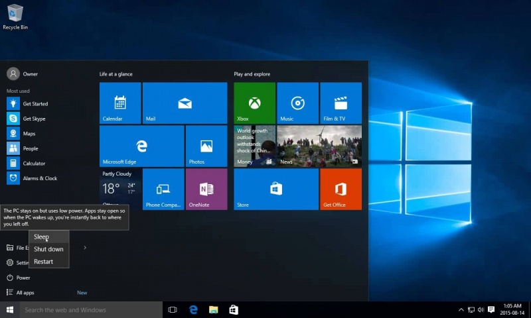
Task: Open File Explorer from the taskbar
Action: click(x=213, y=310)
